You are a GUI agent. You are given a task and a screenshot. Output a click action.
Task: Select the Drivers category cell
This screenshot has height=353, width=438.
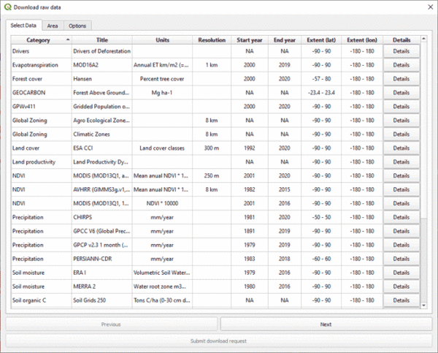click(41, 51)
